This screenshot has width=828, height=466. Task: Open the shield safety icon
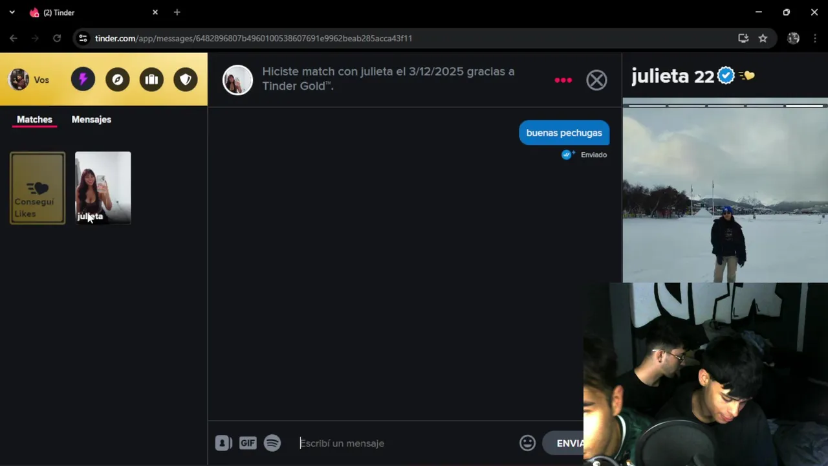[x=186, y=79]
